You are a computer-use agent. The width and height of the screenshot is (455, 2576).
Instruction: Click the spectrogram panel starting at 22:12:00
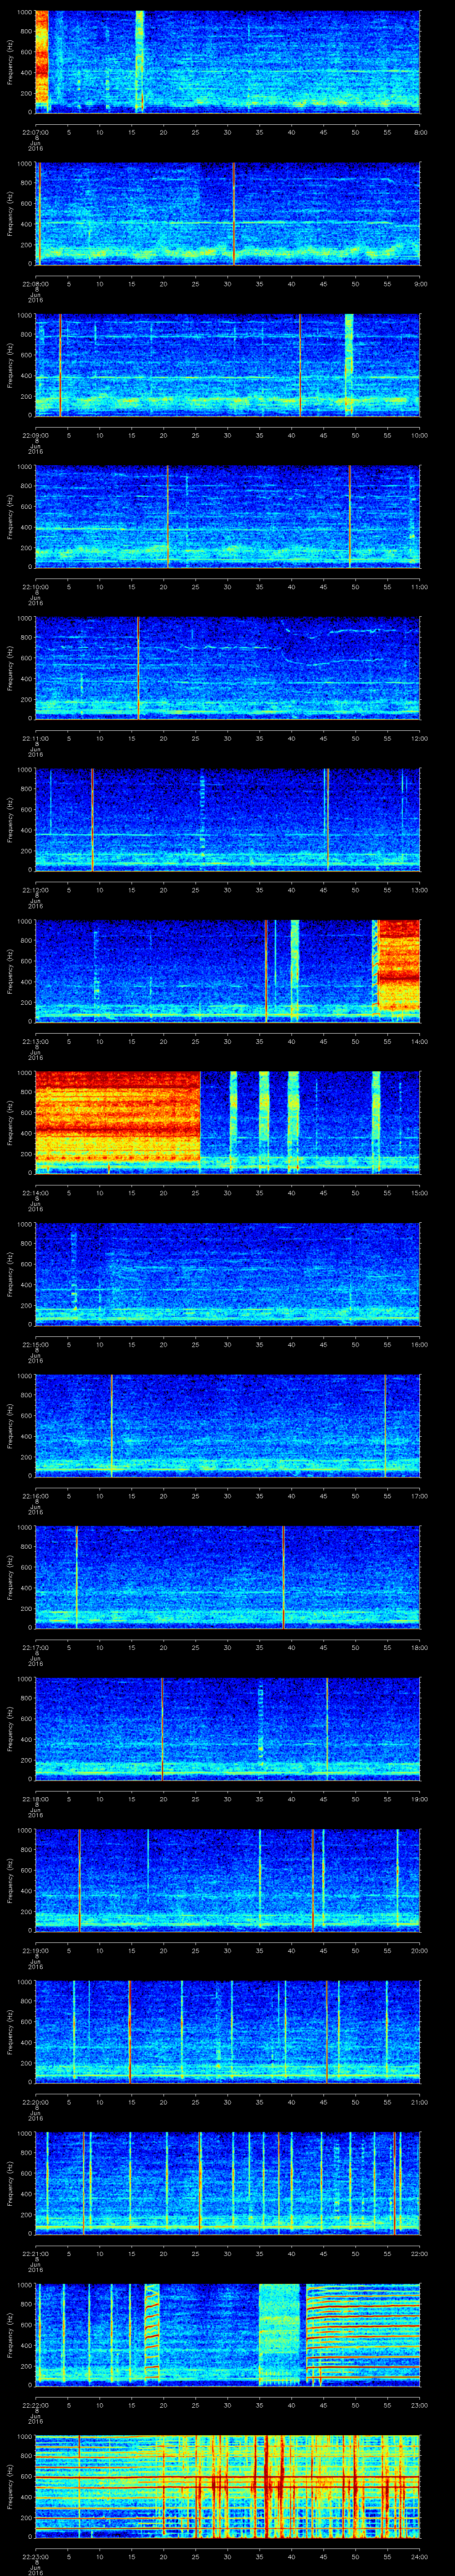tap(228, 819)
